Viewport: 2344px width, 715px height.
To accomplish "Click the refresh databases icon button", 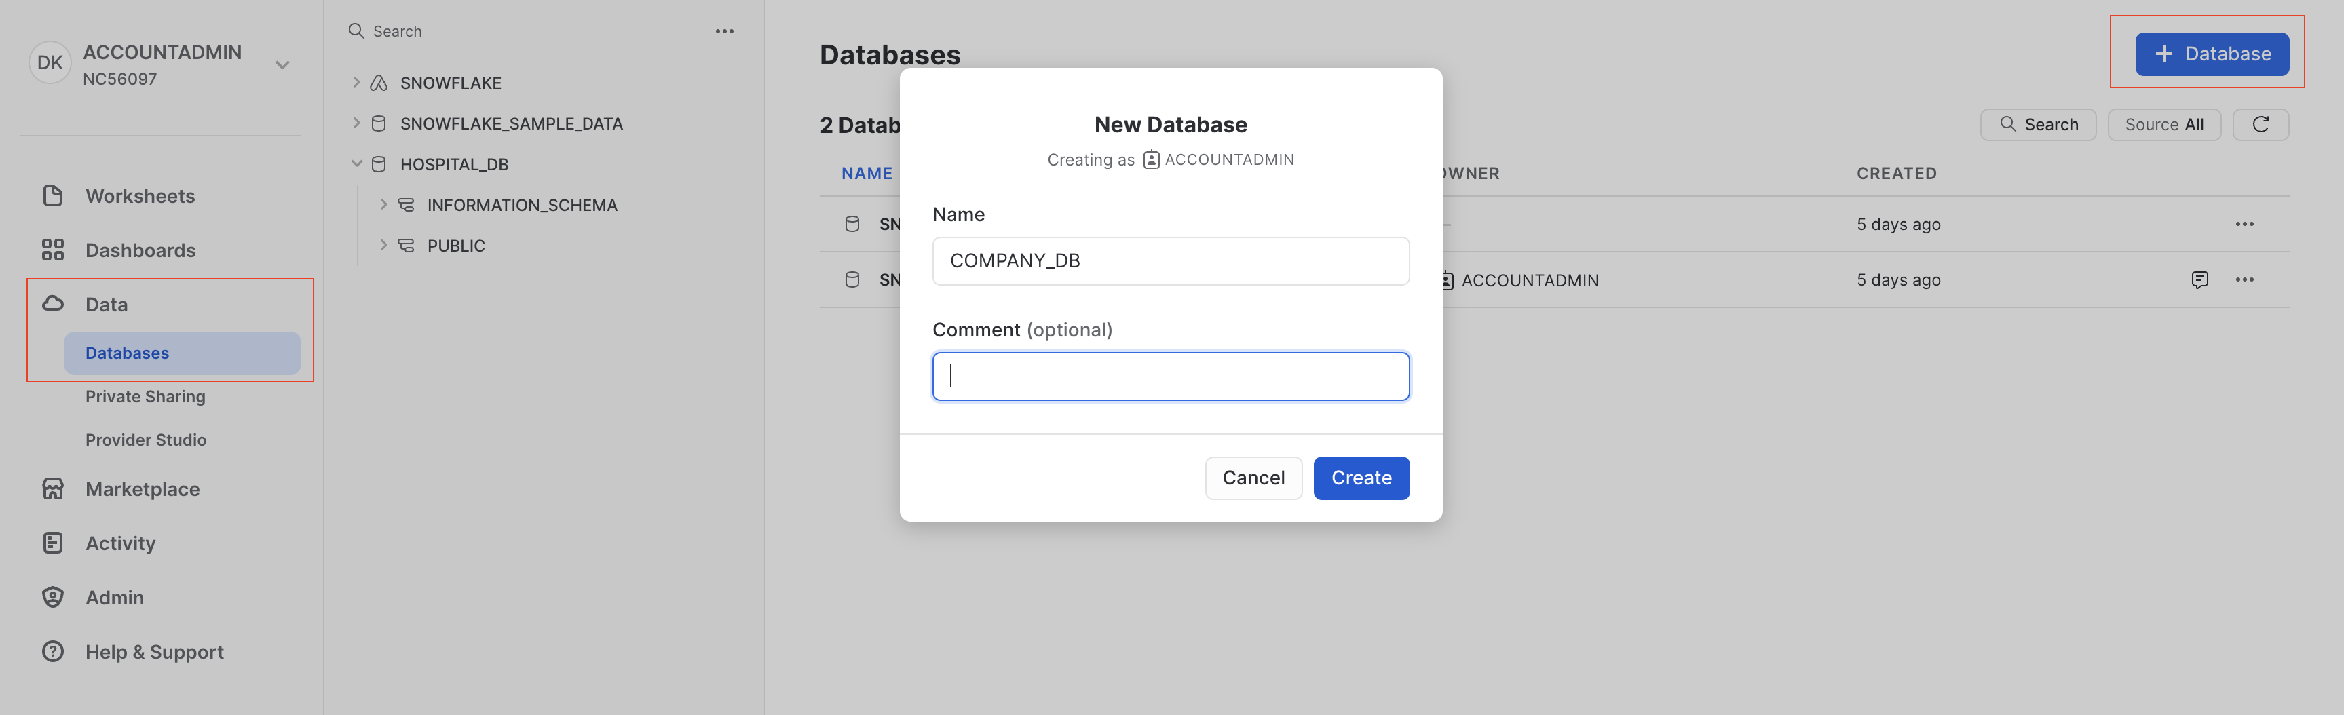I will [x=2259, y=125].
